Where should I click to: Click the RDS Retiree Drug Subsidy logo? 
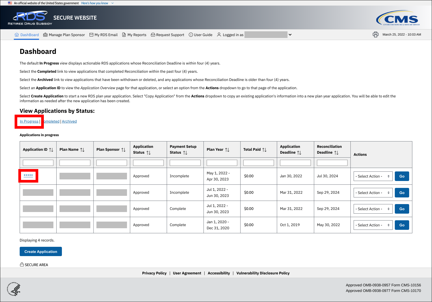(x=30, y=18)
